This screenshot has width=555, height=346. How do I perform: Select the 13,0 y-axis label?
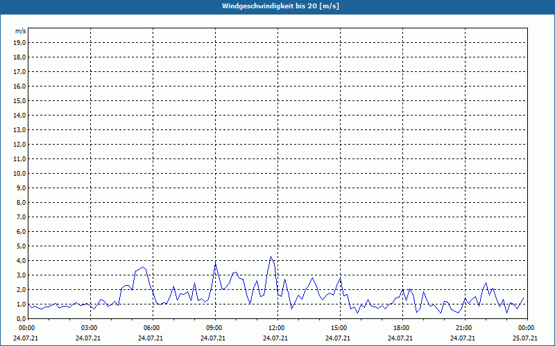(x=20, y=130)
